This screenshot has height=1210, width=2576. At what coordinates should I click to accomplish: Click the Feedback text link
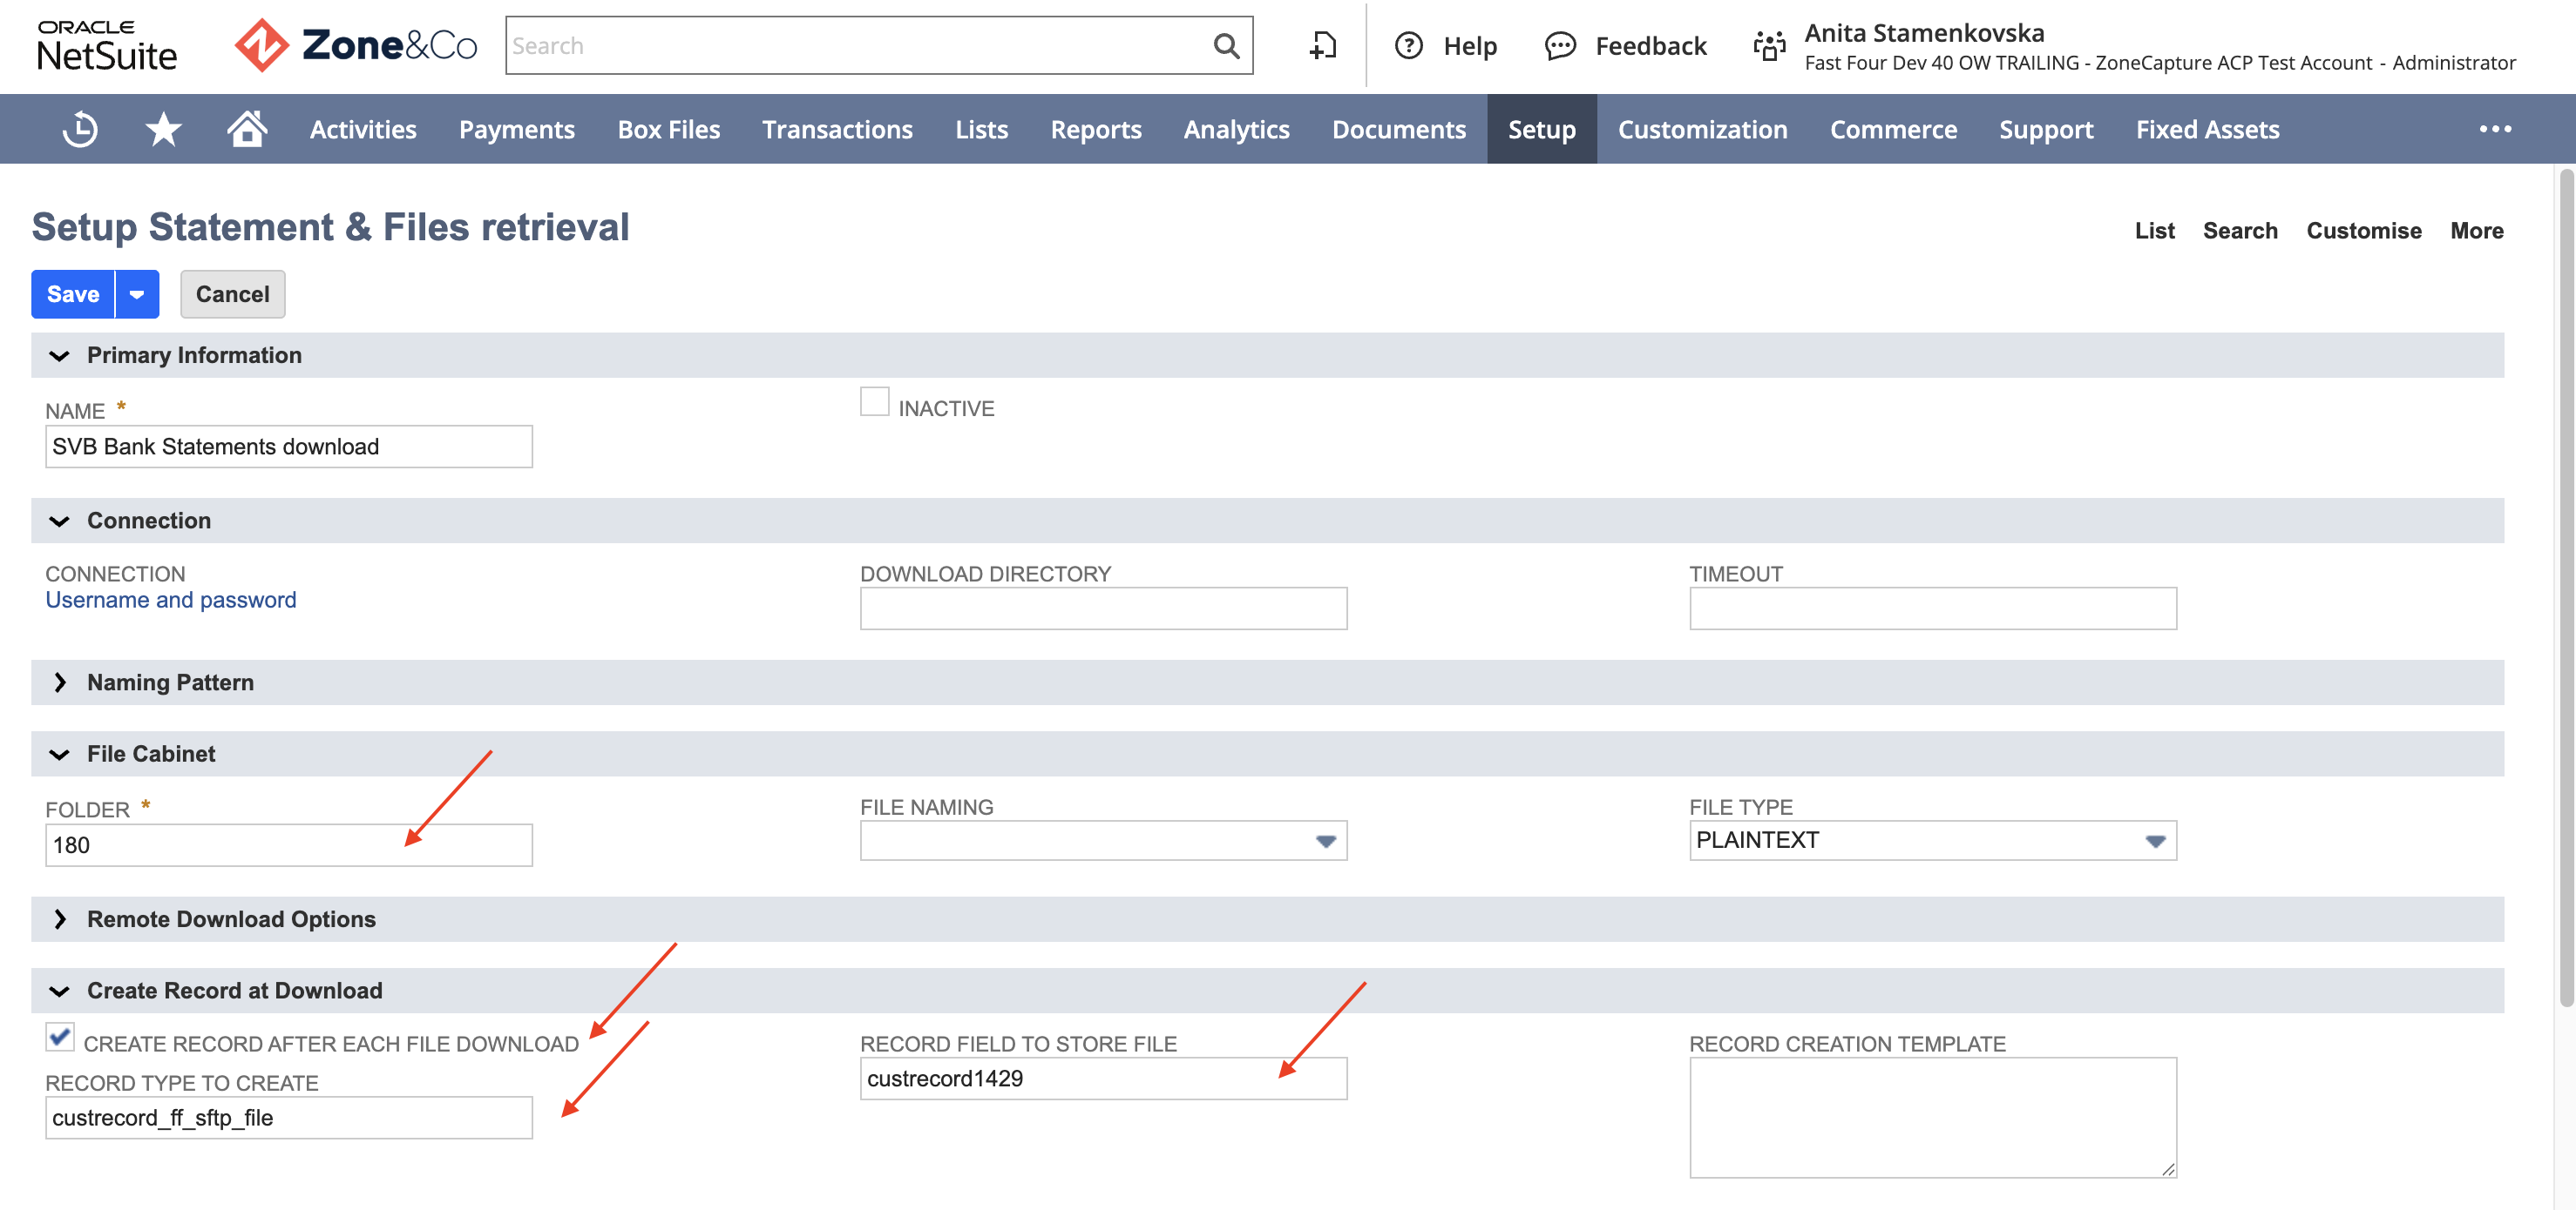[1651, 46]
